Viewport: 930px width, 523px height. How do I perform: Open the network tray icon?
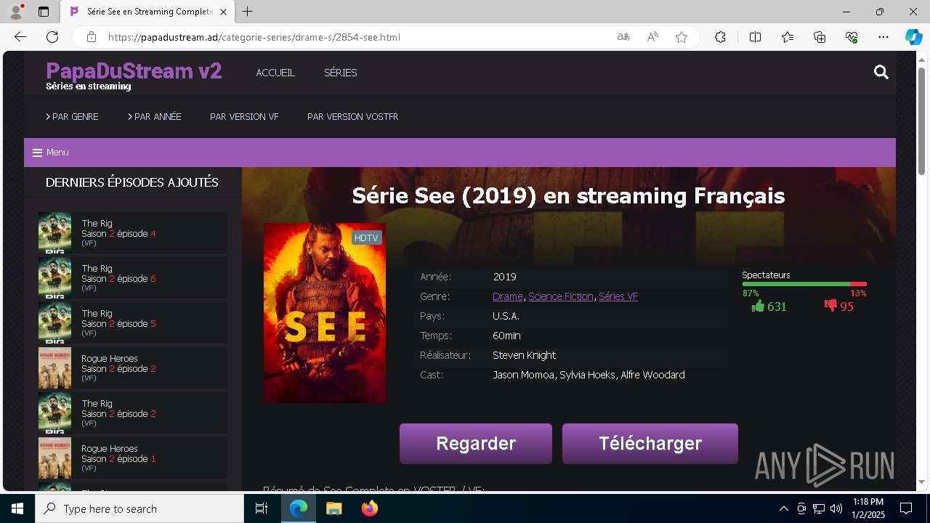click(819, 508)
